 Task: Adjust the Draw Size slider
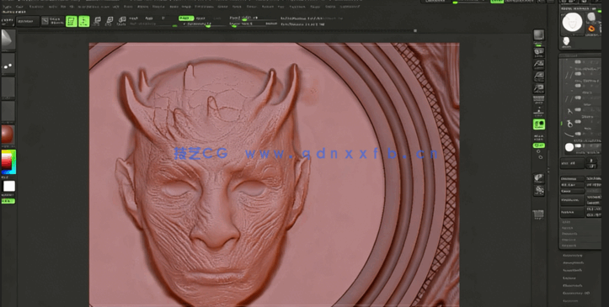pos(253,24)
